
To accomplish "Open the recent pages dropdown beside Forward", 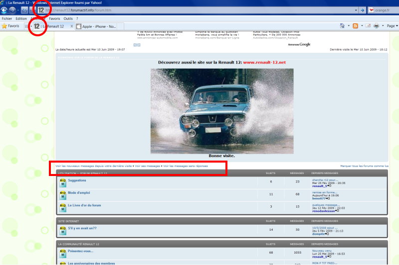I will tap(18, 10).
